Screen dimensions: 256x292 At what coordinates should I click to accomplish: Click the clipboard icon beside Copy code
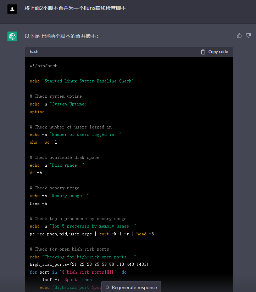click(203, 52)
